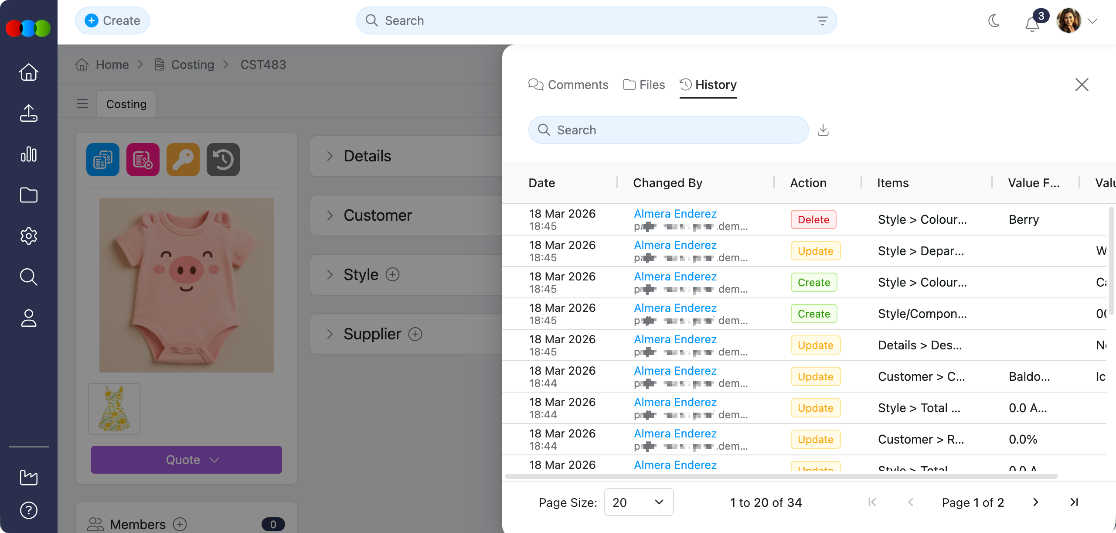
Task: Select the yellow dress thumbnail
Action: (x=114, y=409)
